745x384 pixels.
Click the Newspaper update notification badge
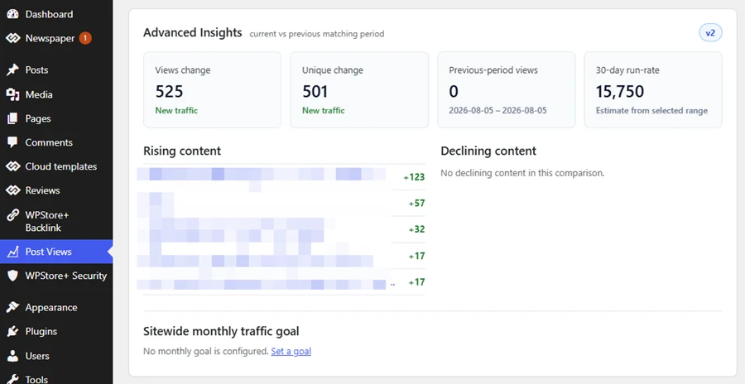pyautogui.click(x=85, y=38)
